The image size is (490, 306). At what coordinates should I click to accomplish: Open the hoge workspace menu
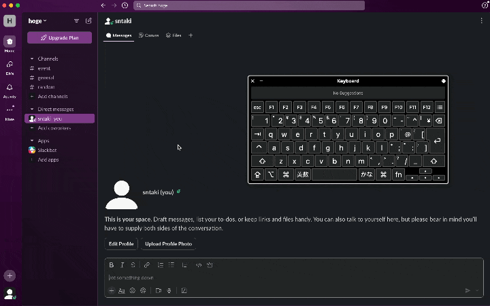(x=37, y=21)
